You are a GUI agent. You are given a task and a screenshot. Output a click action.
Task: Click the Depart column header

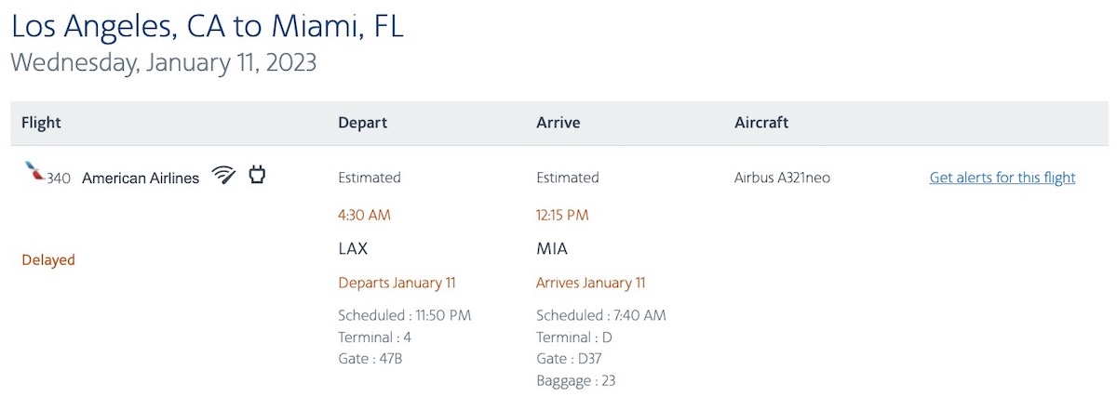tap(362, 123)
